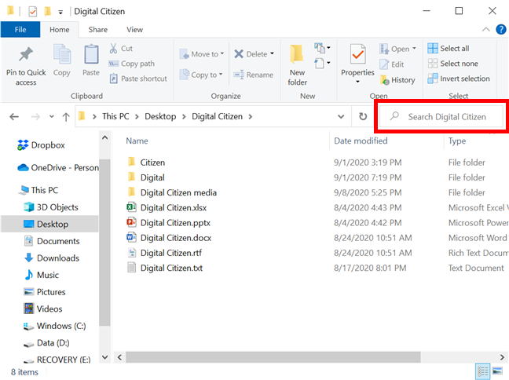Click navigation pane scroll down arrow
Image resolution: width=509 pixels, height=380 pixels.
click(104, 357)
